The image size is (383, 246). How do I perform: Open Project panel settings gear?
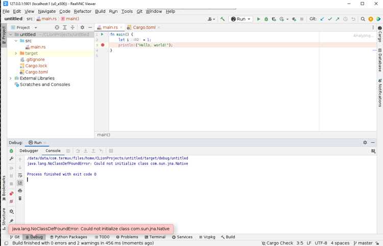[x=82, y=28]
